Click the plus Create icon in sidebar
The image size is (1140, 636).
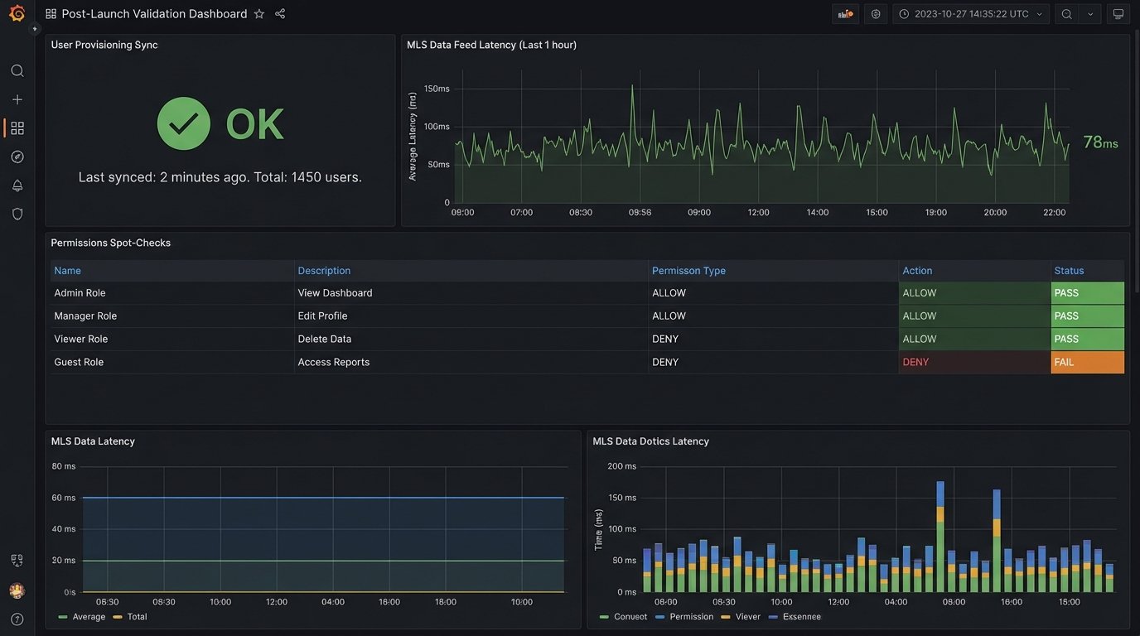click(17, 99)
